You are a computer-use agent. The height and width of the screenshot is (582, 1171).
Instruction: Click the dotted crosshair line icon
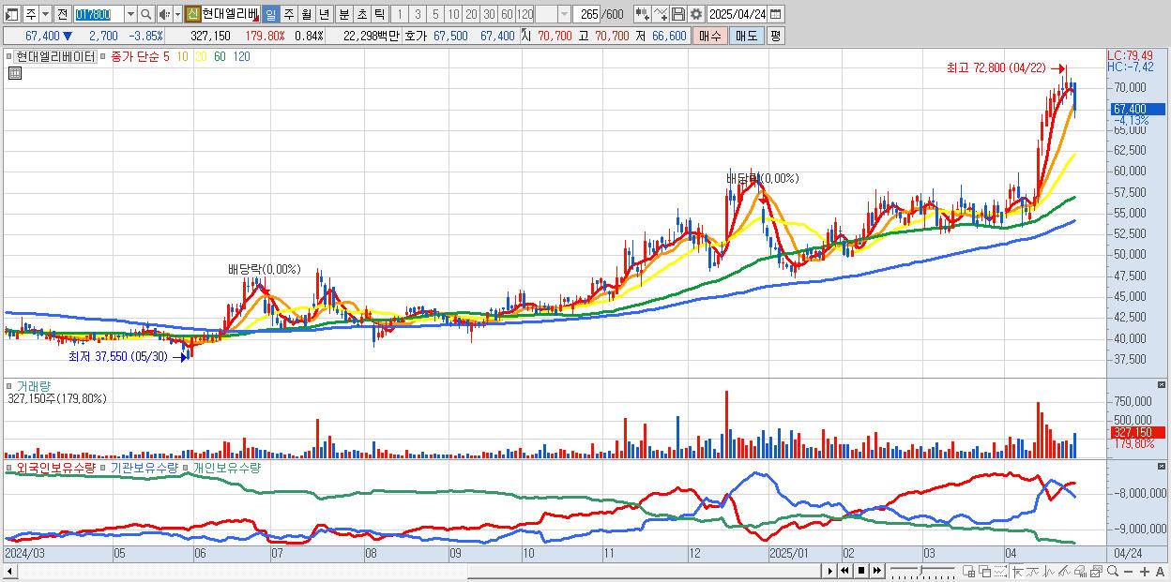click(1000, 571)
